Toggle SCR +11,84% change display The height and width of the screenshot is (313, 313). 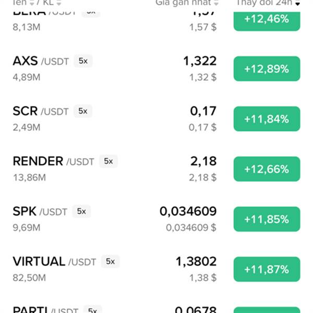267,119
